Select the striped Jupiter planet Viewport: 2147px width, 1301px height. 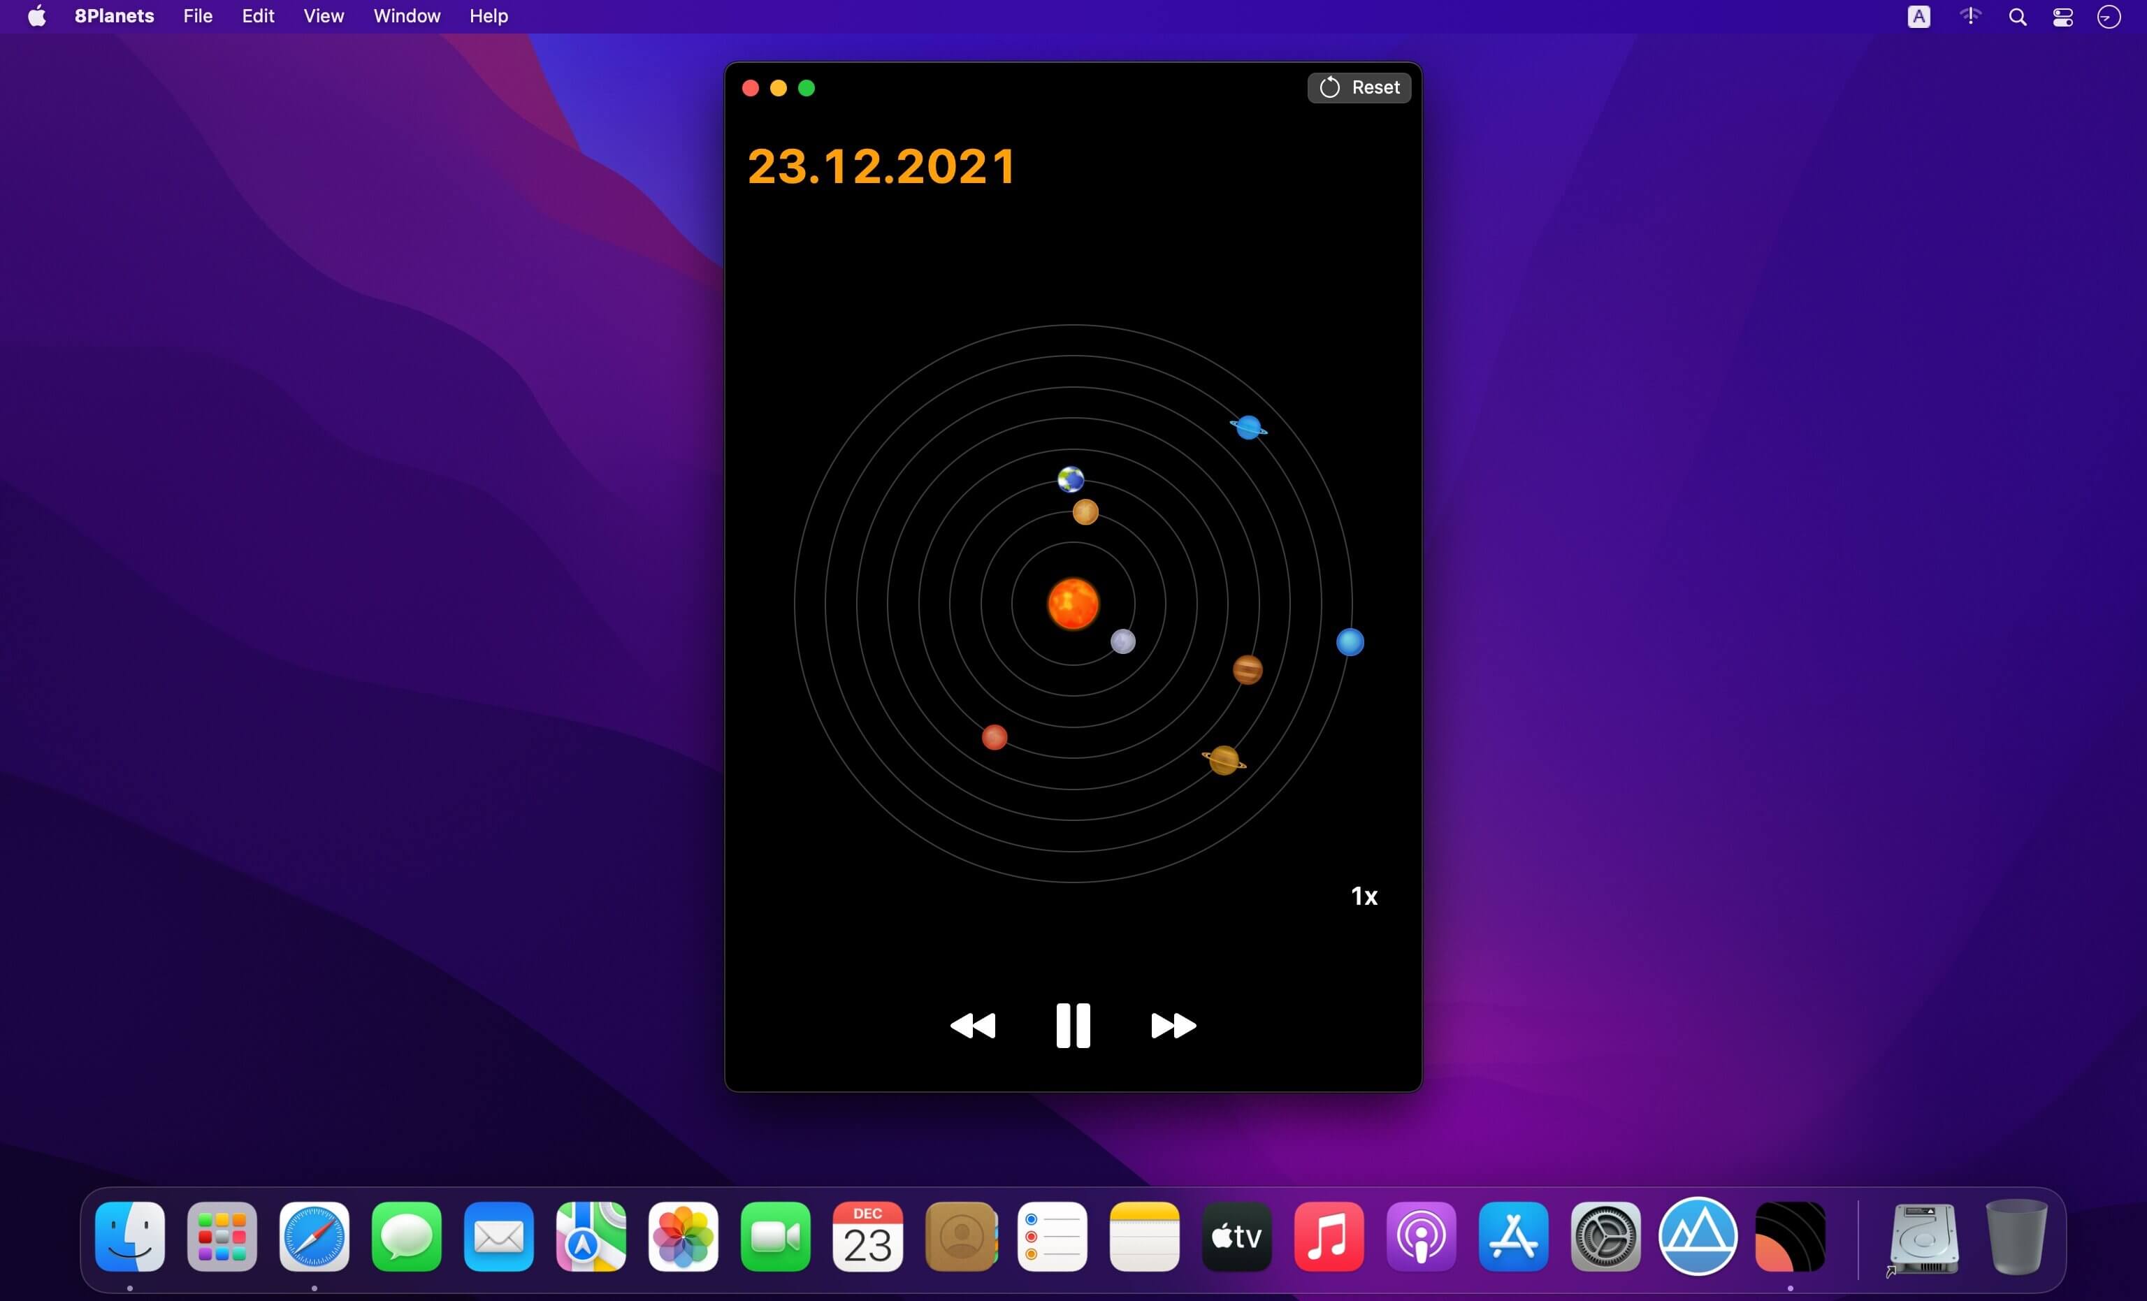click(1247, 669)
